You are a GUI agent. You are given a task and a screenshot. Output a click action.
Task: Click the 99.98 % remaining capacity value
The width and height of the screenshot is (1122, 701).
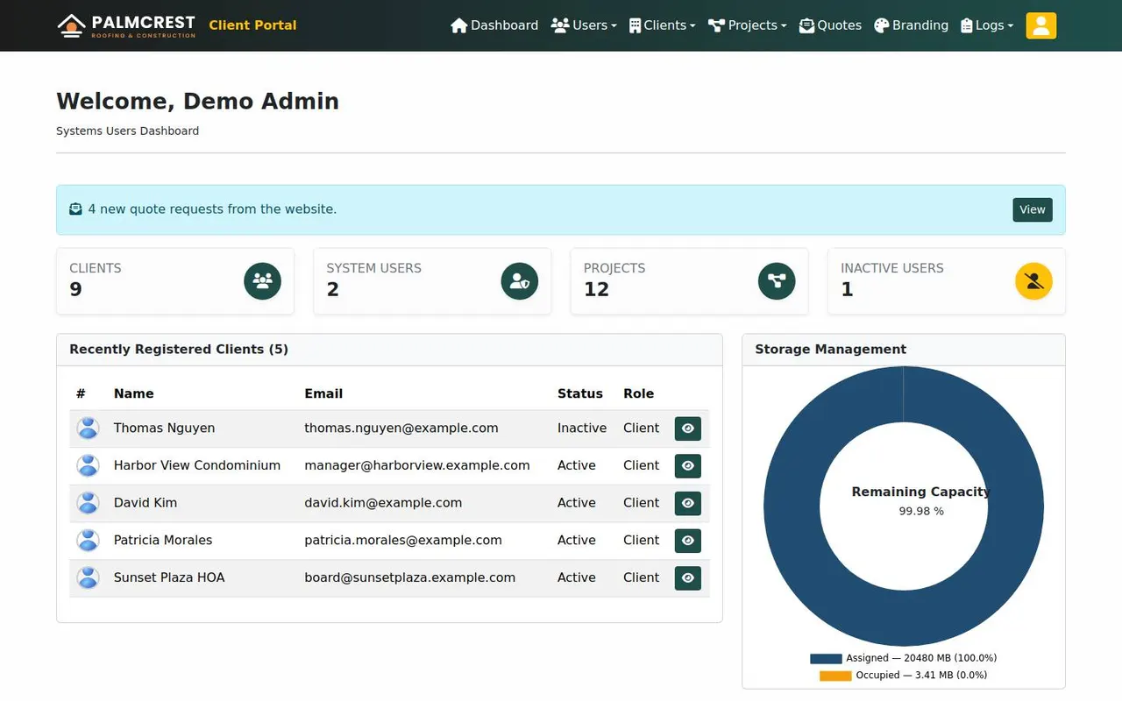pyautogui.click(x=921, y=511)
